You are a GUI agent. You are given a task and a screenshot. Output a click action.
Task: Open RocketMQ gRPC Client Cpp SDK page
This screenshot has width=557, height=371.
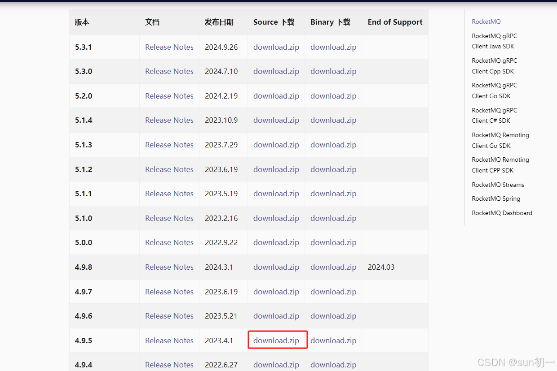(x=495, y=65)
